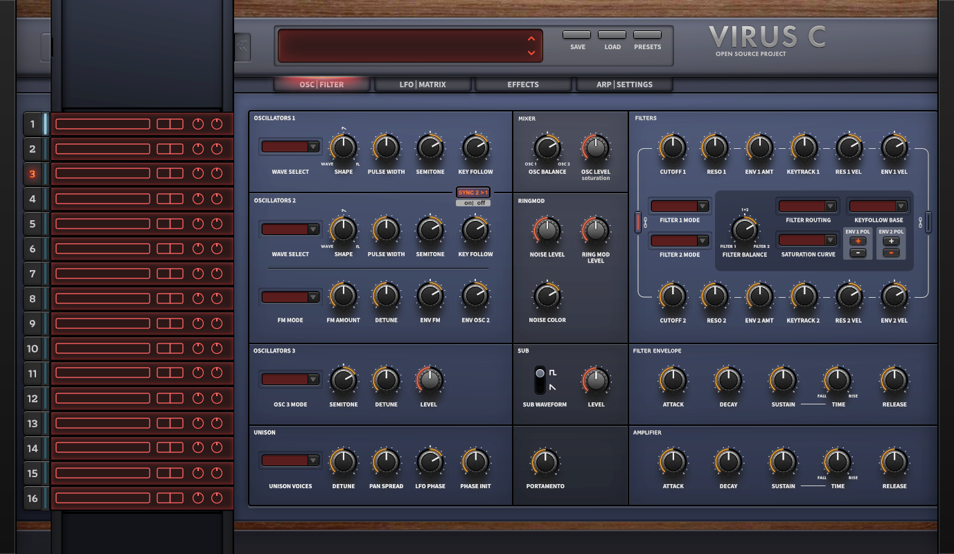Image resolution: width=954 pixels, height=554 pixels.
Task: Click the Unison Pan Spread knob
Action: pyautogui.click(x=386, y=462)
